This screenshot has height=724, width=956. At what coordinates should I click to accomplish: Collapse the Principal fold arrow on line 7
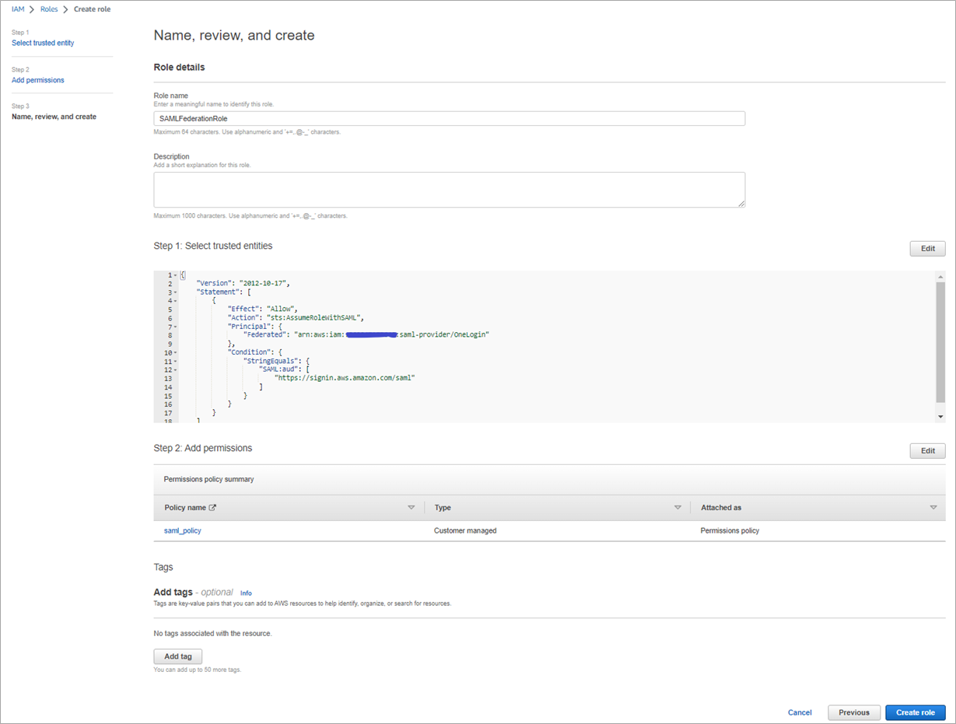[x=176, y=327]
